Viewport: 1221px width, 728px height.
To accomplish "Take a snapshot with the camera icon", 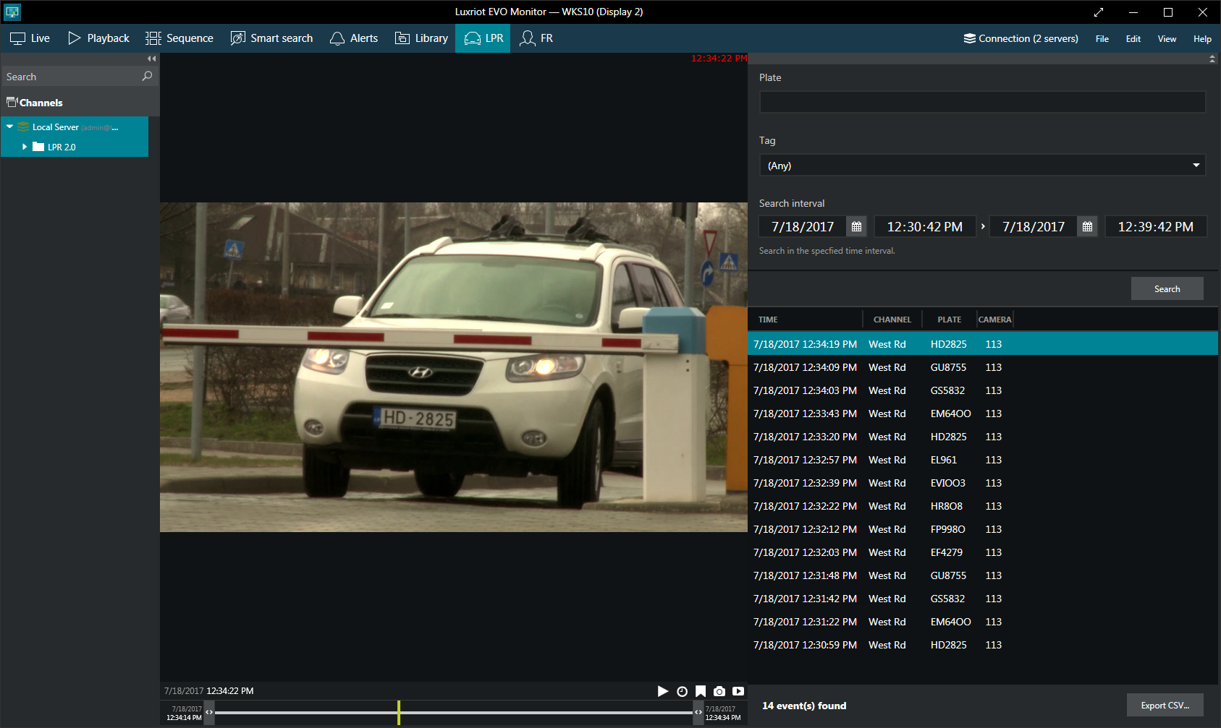I will click(x=719, y=691).
